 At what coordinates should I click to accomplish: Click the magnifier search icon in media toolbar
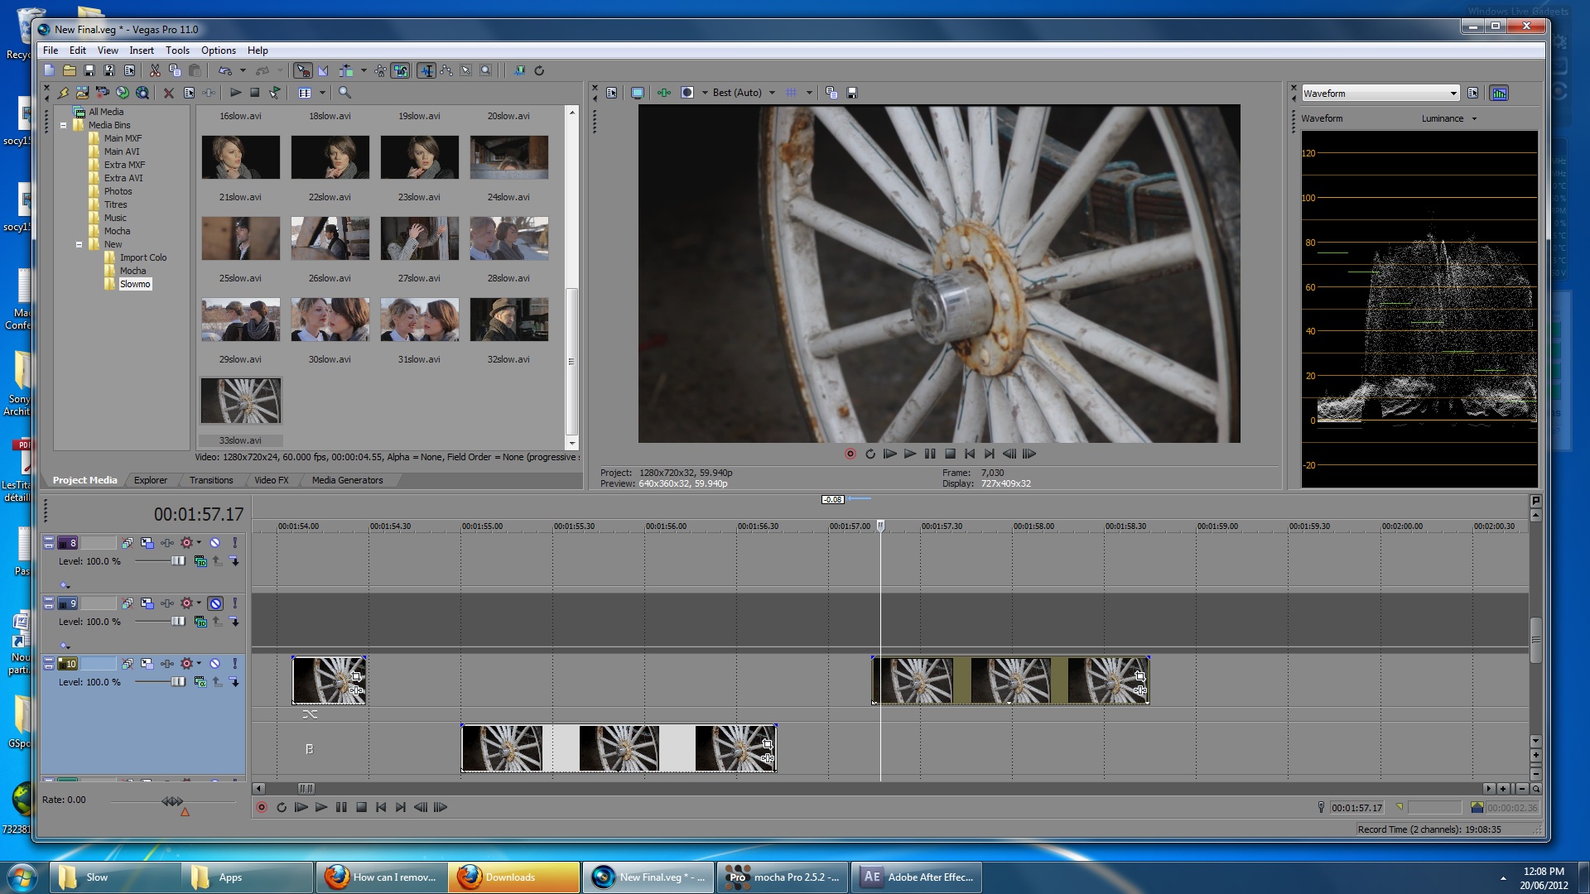coord(344,93)
